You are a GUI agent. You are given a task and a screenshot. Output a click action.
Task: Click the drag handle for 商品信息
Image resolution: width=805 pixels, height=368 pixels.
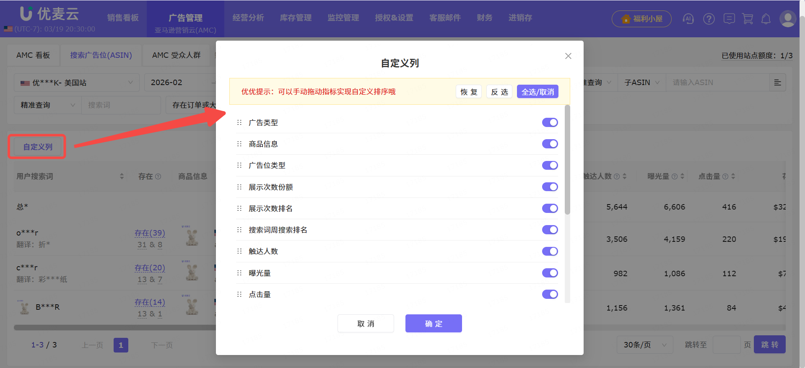point(239,144)
